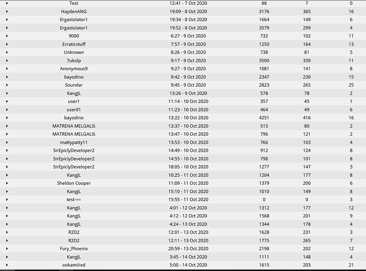
Task: Expand the HaydenANG row arrow
Action: click(x=7, y=11)
